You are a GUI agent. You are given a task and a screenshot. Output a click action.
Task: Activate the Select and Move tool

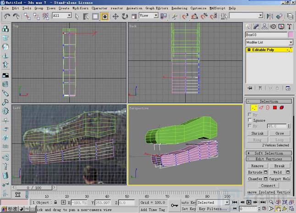(x=115, y=16)
